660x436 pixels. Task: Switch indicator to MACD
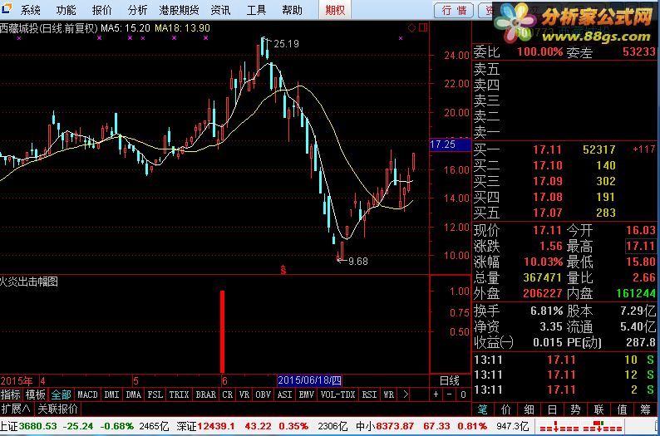click(x=87, y=394)
